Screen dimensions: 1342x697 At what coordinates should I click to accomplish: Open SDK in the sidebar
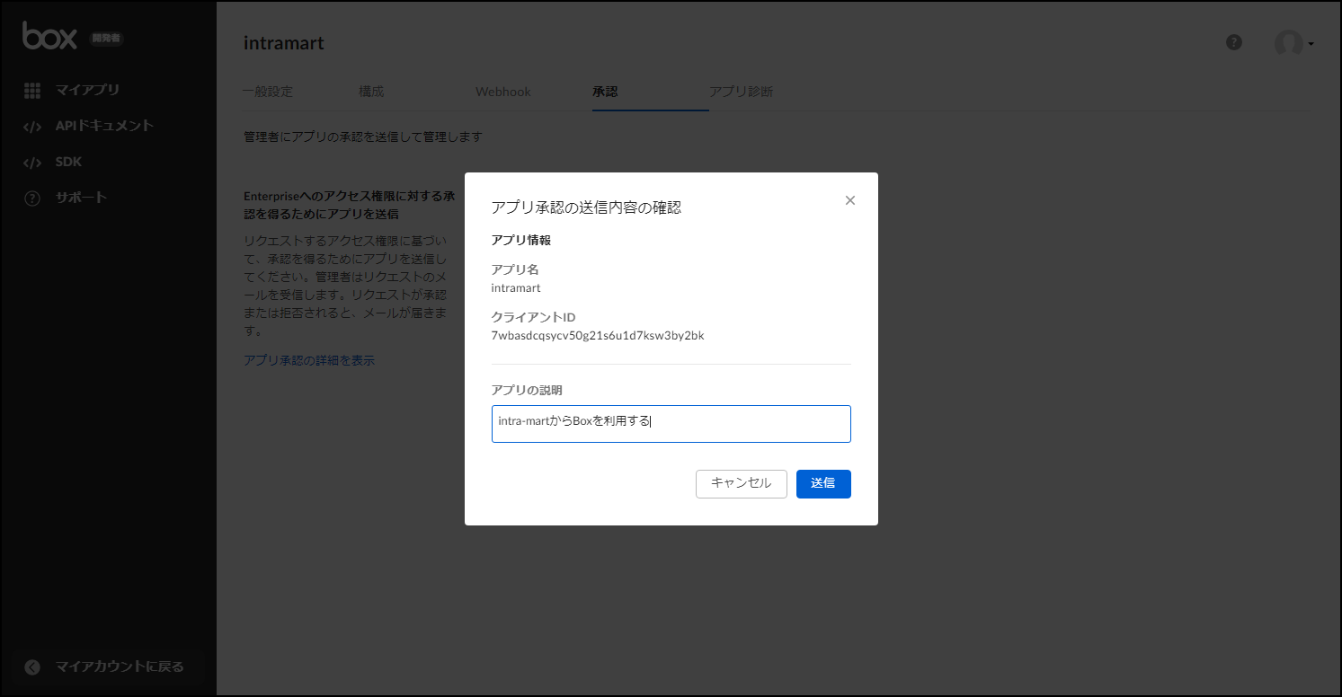(x=68, y=163)
